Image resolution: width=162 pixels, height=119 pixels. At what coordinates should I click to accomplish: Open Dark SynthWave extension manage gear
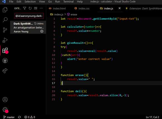click(42, 31)
